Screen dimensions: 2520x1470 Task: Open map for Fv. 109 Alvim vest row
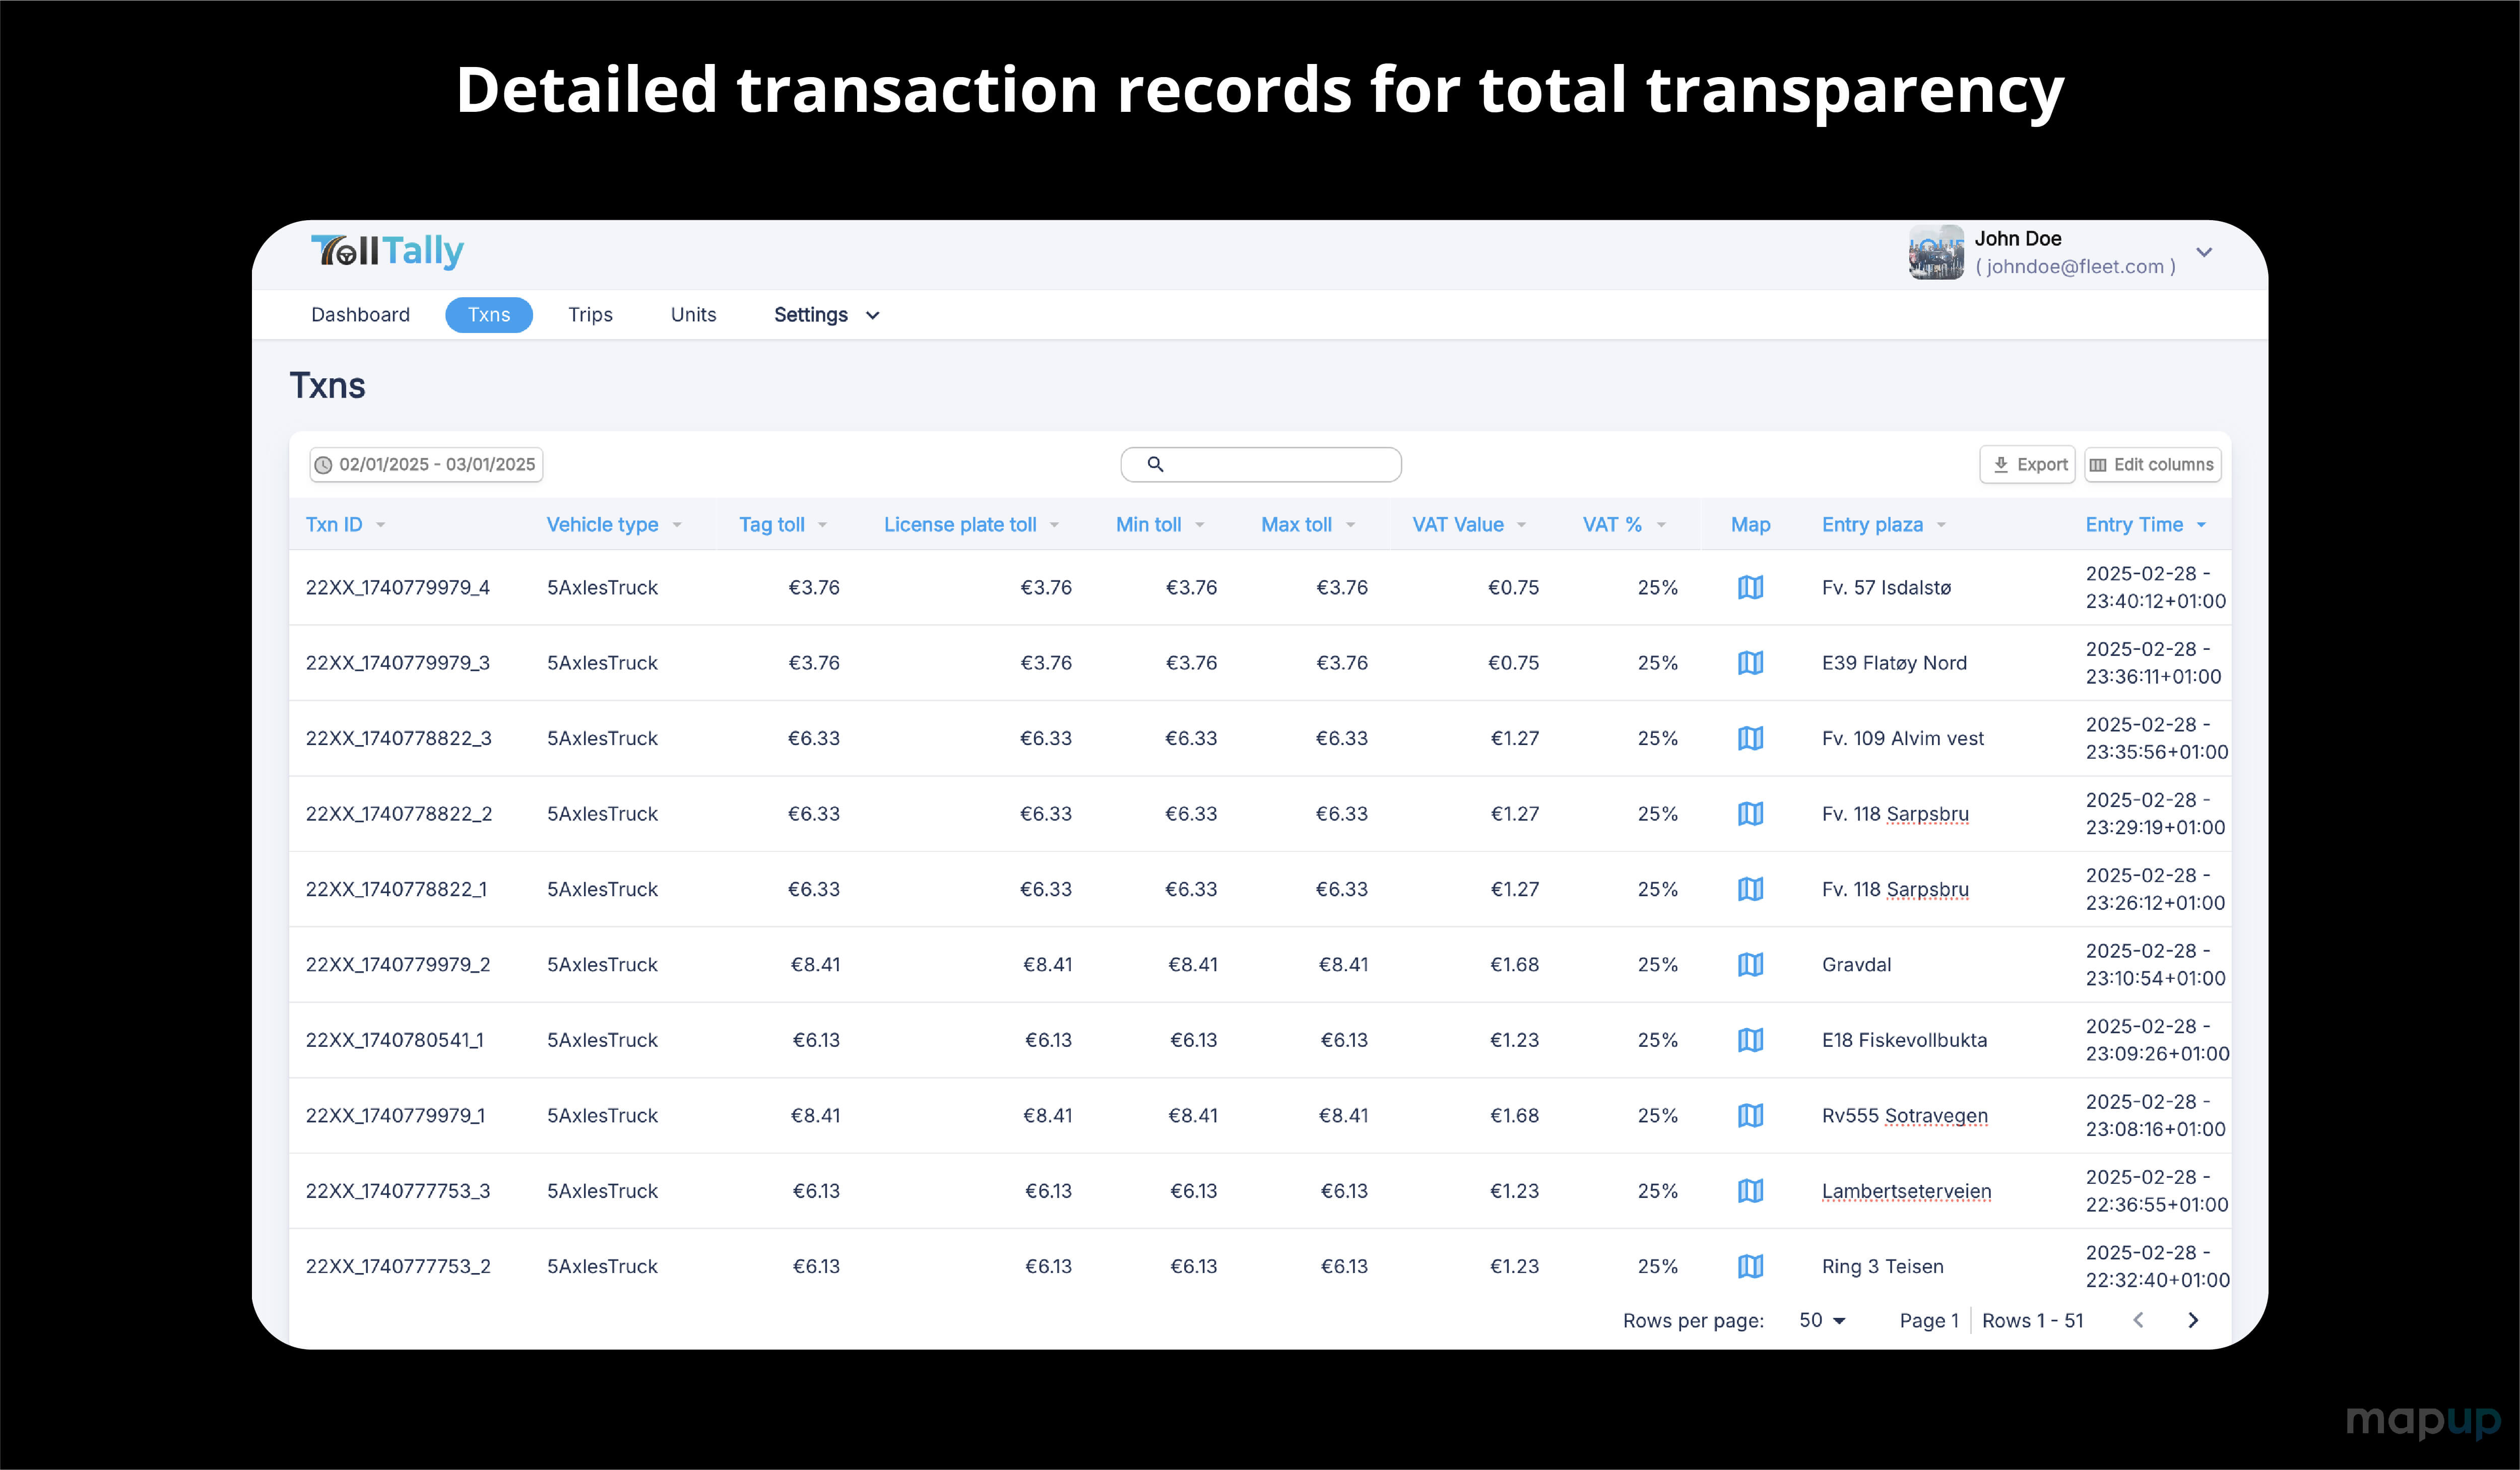point(1750,738)
